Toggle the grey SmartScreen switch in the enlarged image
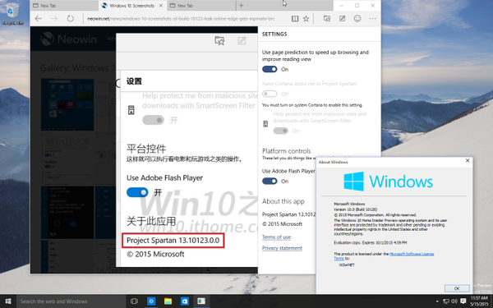493x308 pixels. click(153, 120)
